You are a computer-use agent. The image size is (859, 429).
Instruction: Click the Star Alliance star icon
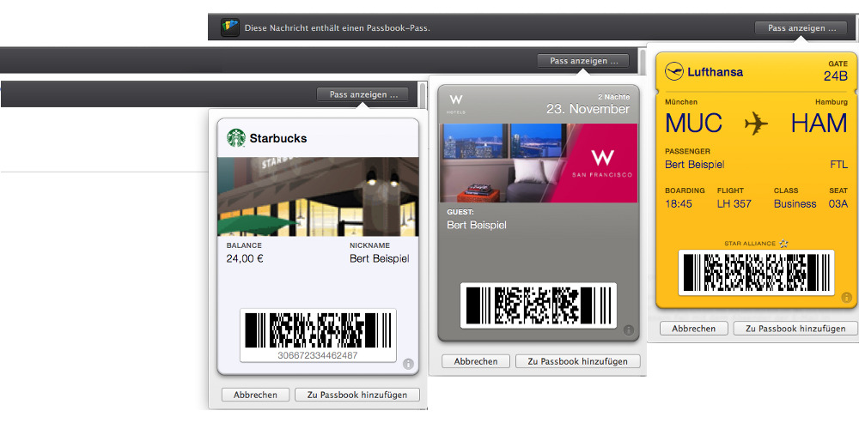[784, 244]
